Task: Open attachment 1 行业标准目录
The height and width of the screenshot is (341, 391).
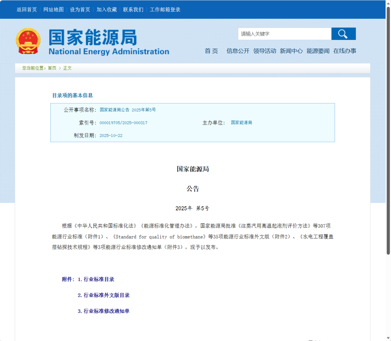Action: 96,279
